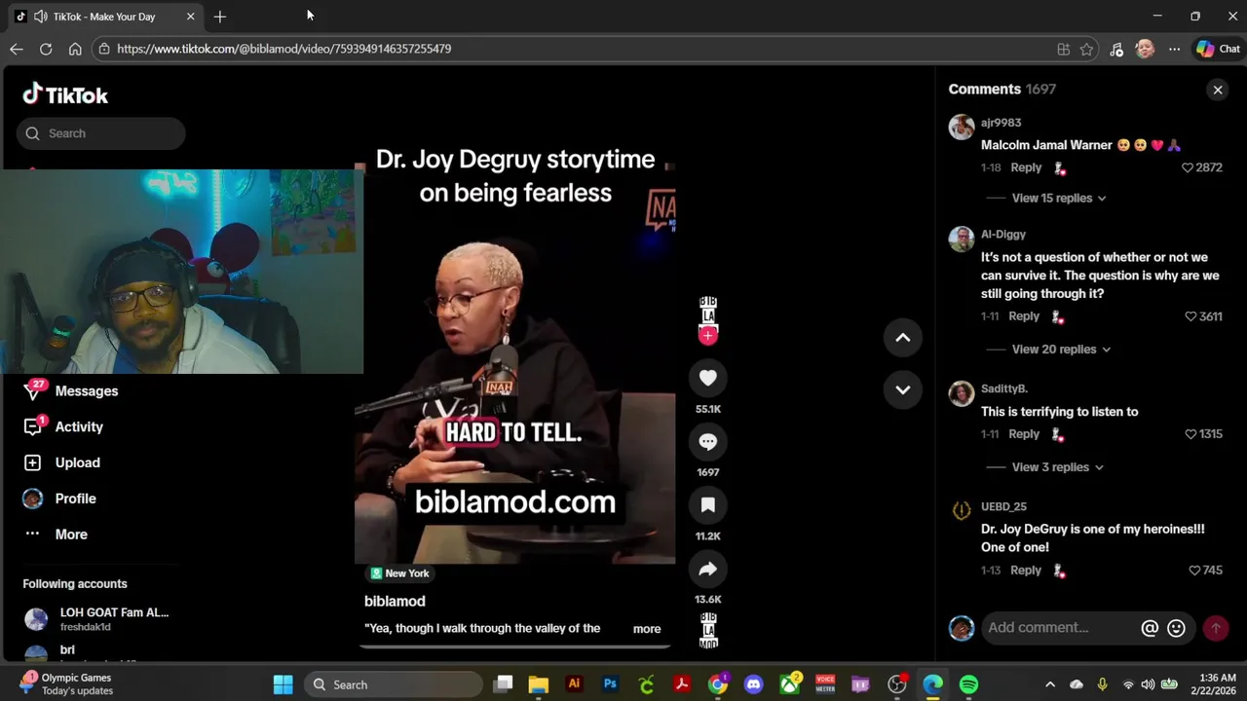Like the UEBD_25 comment
Image resolution: width=1247 pixels, height=701 pixels.
click(1194, 571)
